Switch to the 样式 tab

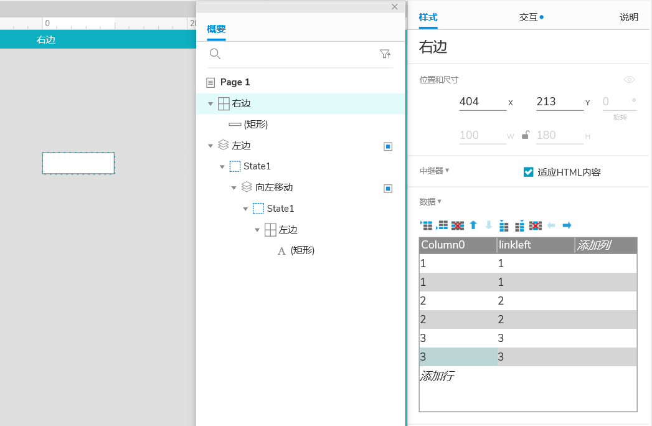coord(428,17)
